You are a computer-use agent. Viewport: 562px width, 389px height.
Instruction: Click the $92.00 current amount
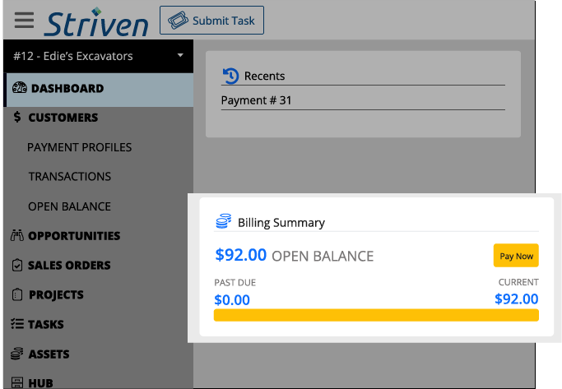point(517,299)
